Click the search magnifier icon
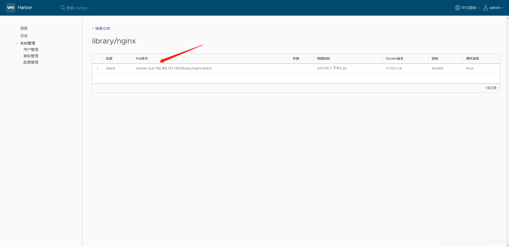The width and height of the screenshot is (509, 247). coord(62,8)
